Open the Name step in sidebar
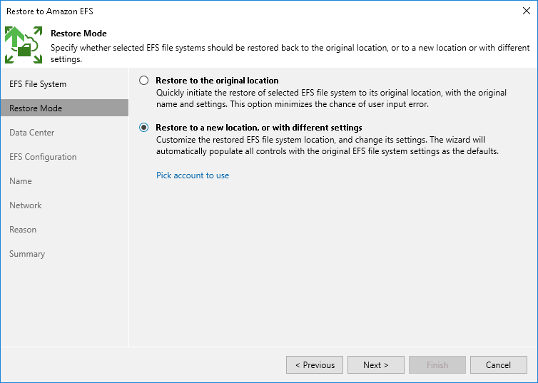Screen dimensions: 538x383 coord(21,181)
